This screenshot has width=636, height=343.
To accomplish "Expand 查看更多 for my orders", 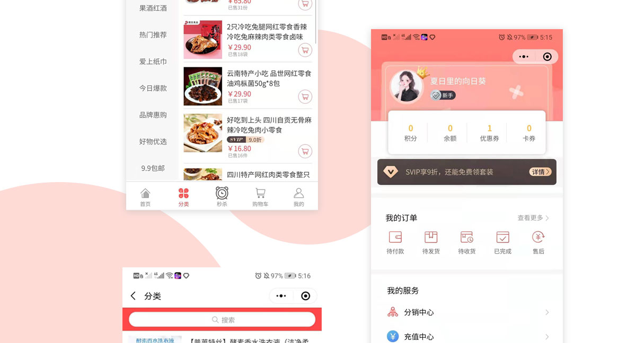I will pyautogui.click(x=533, y=218).
